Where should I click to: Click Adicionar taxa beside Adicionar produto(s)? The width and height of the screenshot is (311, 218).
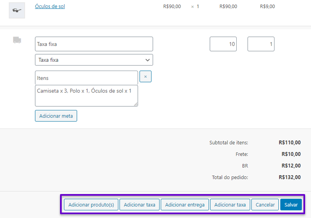(139, 205)
